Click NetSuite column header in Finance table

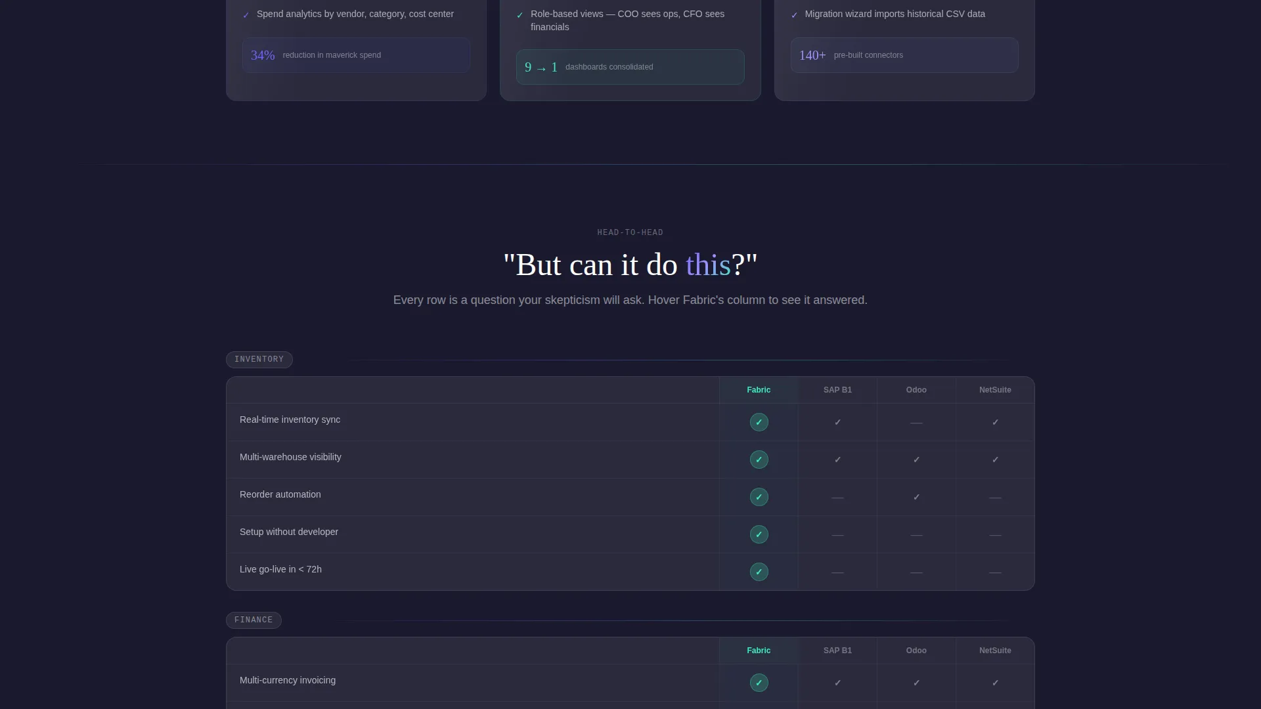(995, 651)
